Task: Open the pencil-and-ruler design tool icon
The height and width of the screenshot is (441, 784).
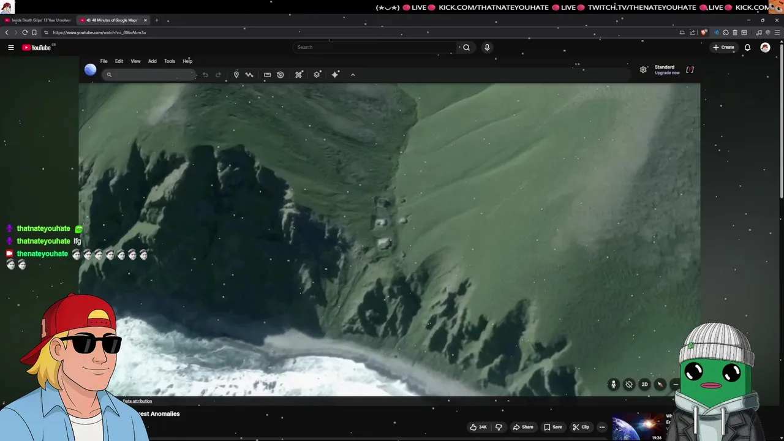Action: coord(299,75)
